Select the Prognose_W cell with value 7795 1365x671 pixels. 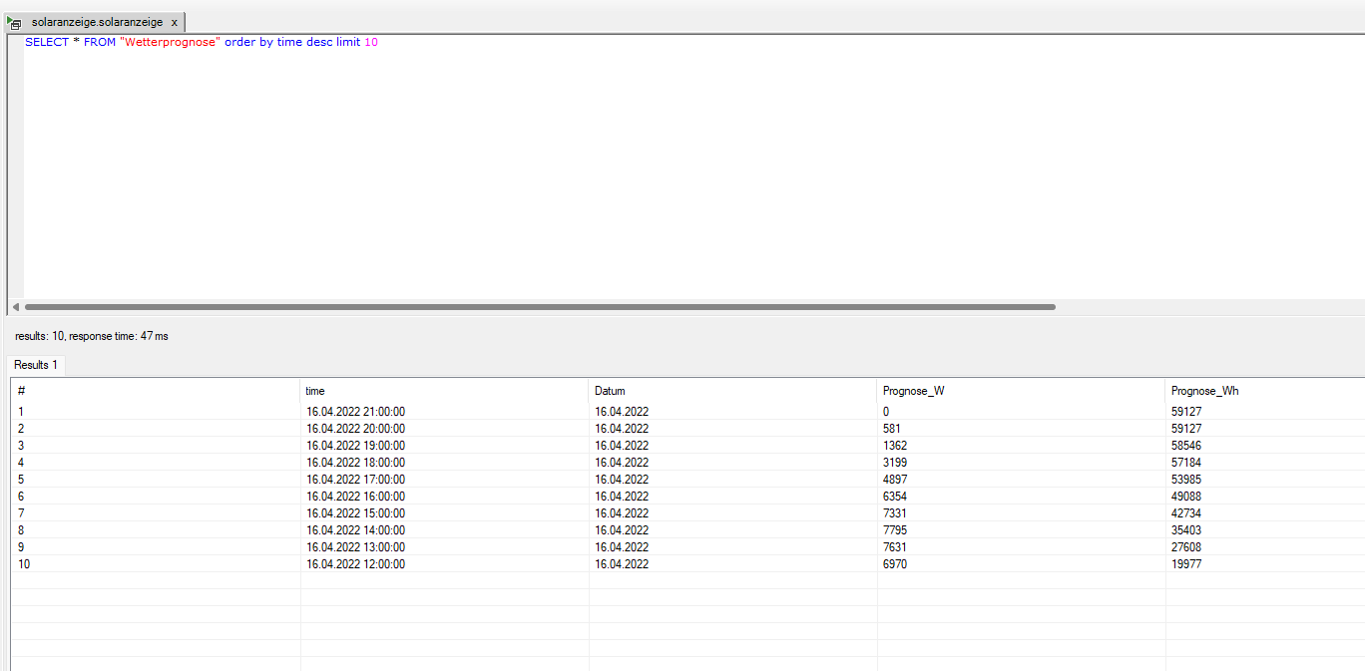pos(895,530)
